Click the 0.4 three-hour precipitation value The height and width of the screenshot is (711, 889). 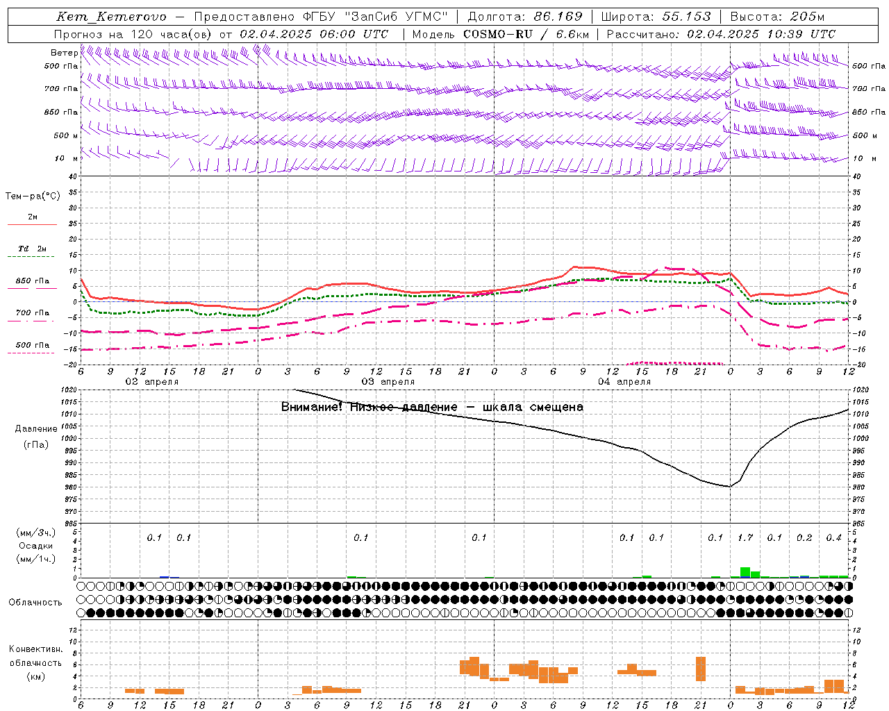pos(833,538)
